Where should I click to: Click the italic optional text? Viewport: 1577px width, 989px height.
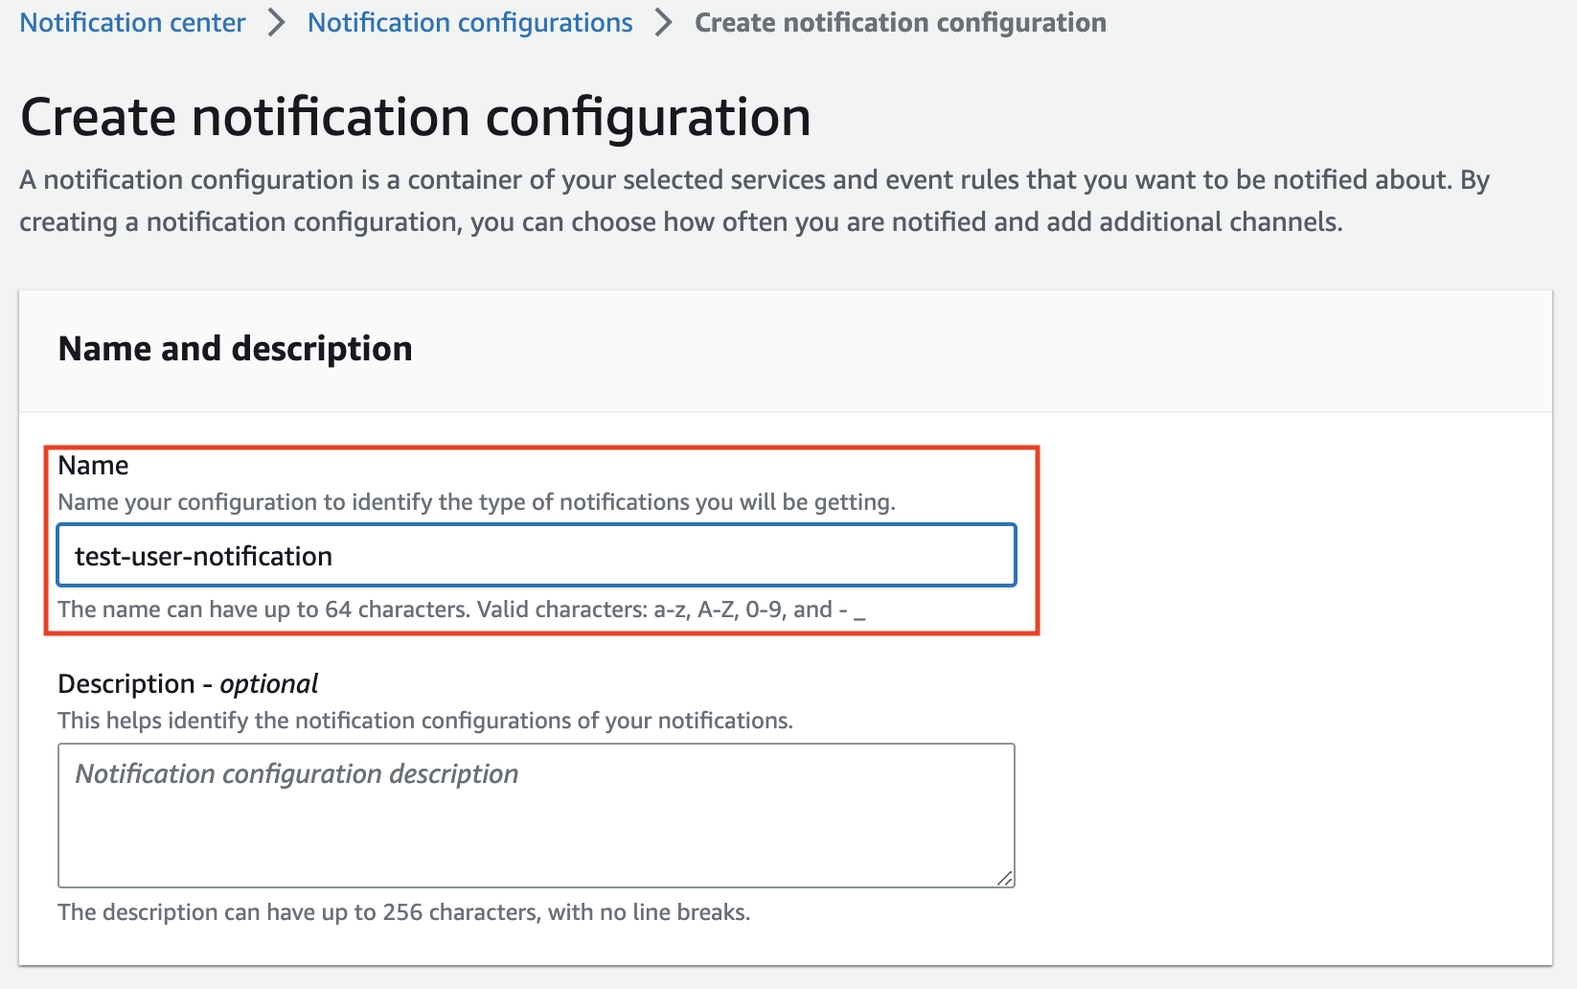[x=269, y=683]
